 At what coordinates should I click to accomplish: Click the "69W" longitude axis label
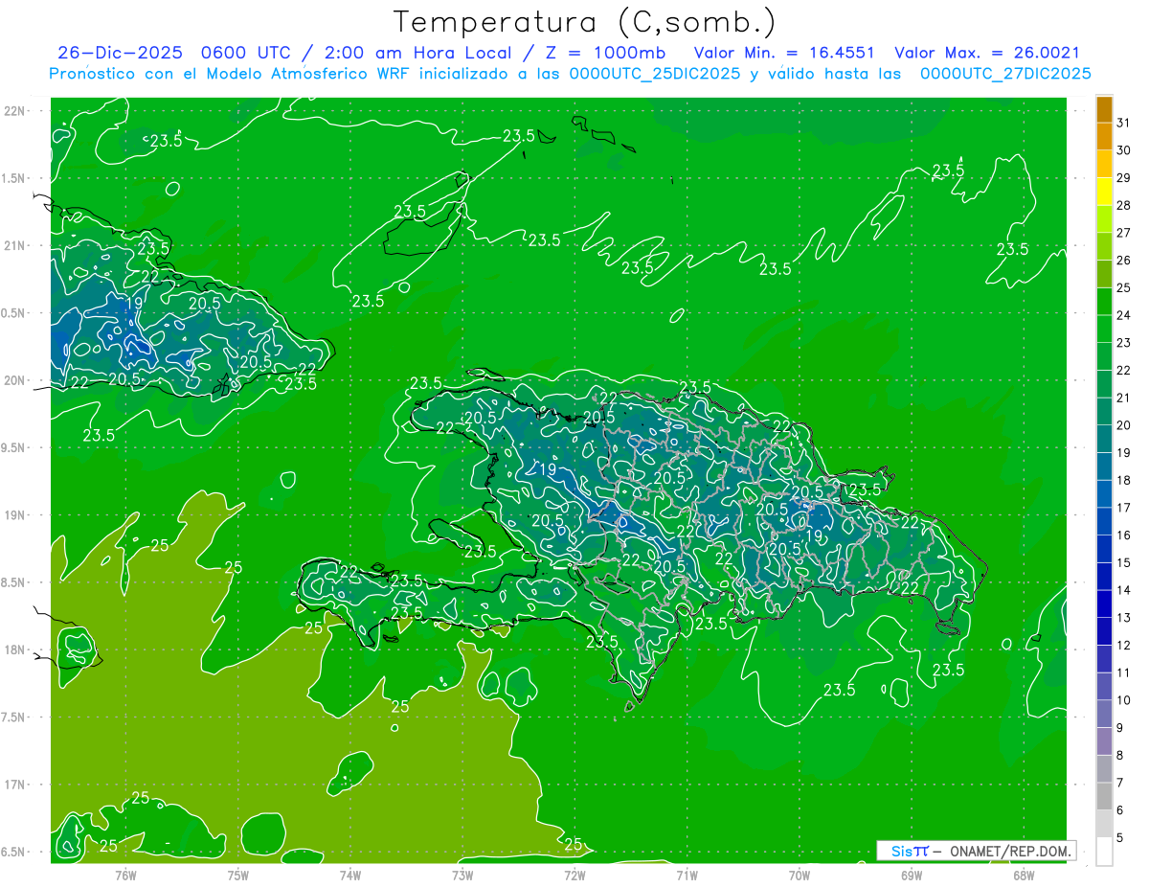tap(912, 876)
